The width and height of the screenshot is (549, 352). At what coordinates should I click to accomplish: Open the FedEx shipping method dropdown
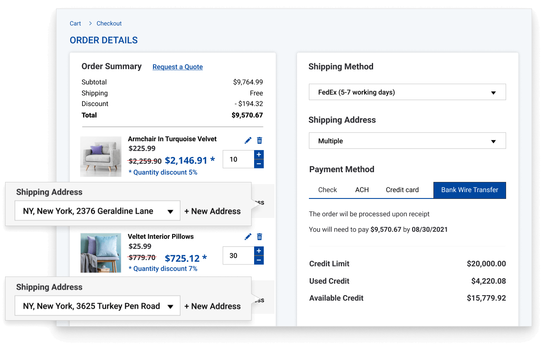coord(407,92)
